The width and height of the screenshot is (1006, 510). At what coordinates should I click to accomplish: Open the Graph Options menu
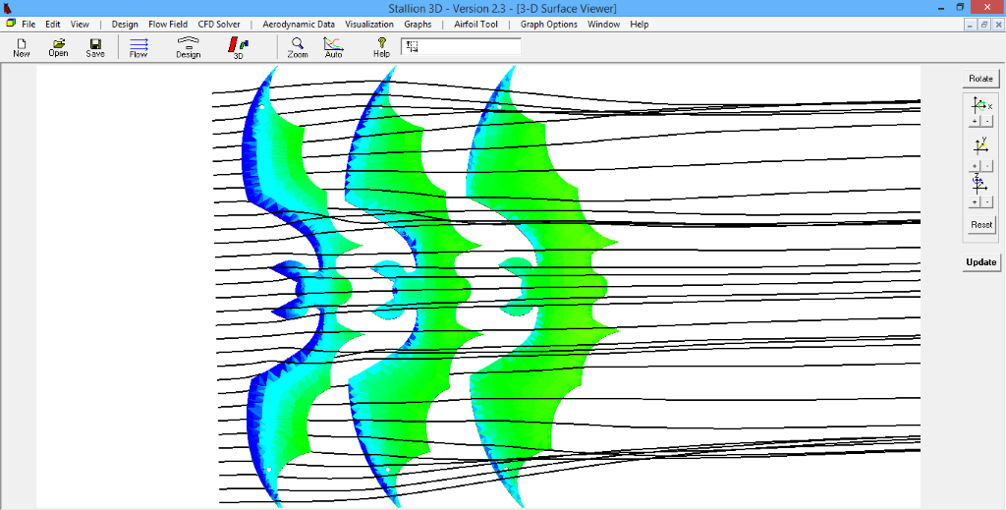[548, 25]
